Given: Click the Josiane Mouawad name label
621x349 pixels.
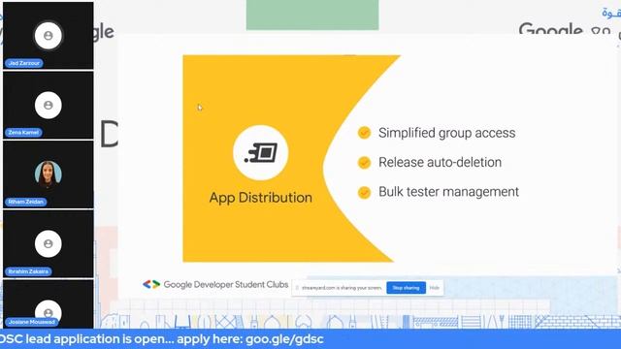Looking at the screenshot, I should [32, 322].
